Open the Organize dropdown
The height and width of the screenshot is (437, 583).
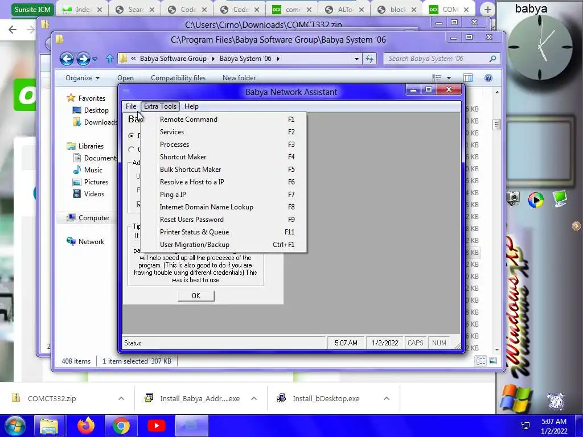click(x=83, y=77)
